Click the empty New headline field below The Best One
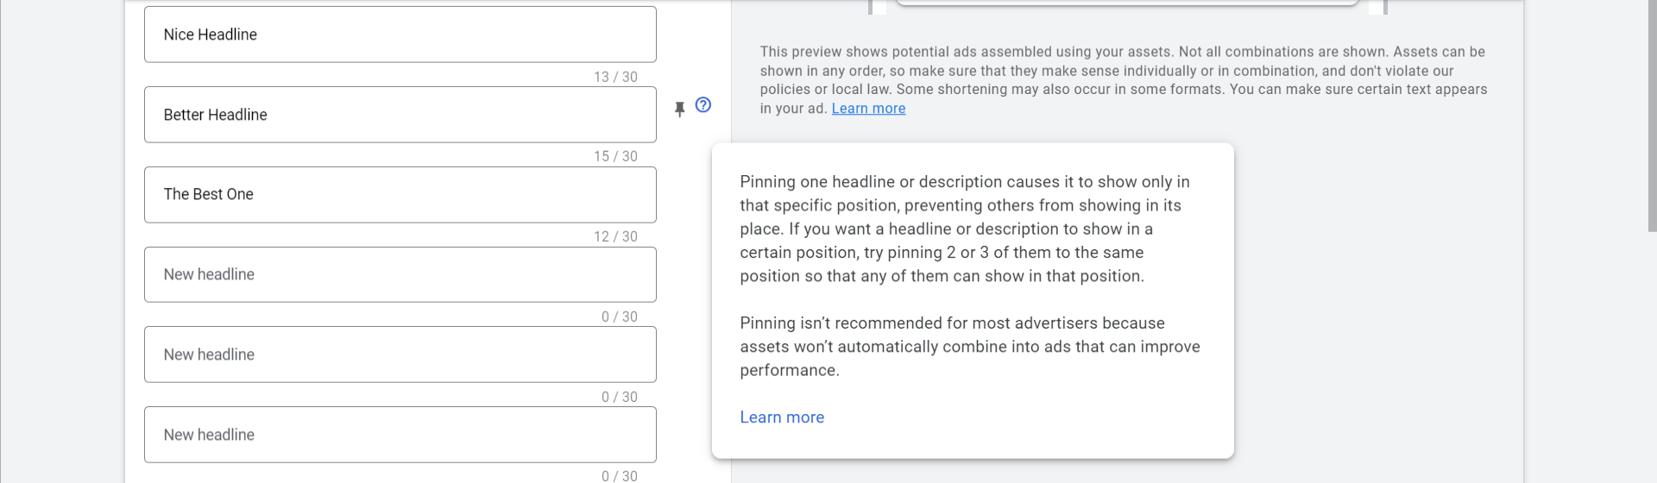 tap(400, 274)
